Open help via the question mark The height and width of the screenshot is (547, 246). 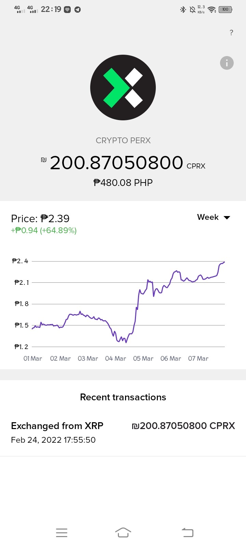click(231, 32)
